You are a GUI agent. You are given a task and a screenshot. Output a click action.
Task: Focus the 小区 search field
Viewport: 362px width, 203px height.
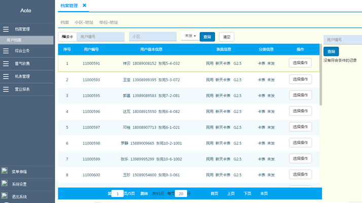pyautogui.click(x=153, y=36)
